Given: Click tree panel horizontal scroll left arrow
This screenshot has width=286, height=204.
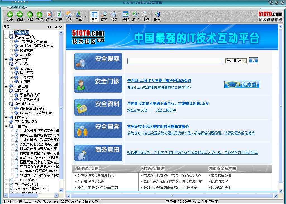Looking at the screenshot, I should [6, 195].
